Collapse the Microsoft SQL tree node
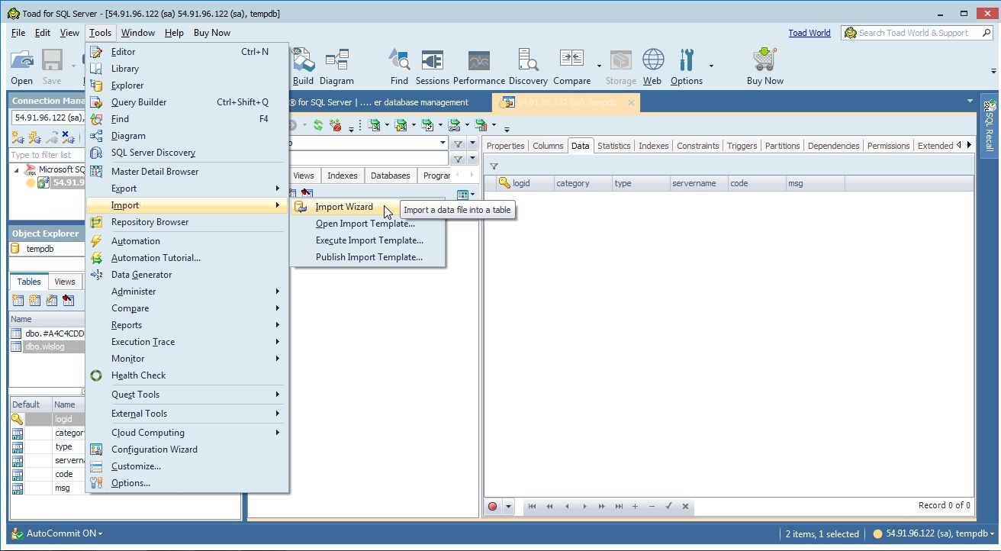The image size is (1001, 551). click(17, 170)
